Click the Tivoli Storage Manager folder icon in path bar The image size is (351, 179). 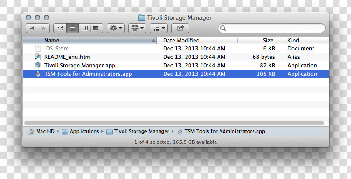[110, 132]
